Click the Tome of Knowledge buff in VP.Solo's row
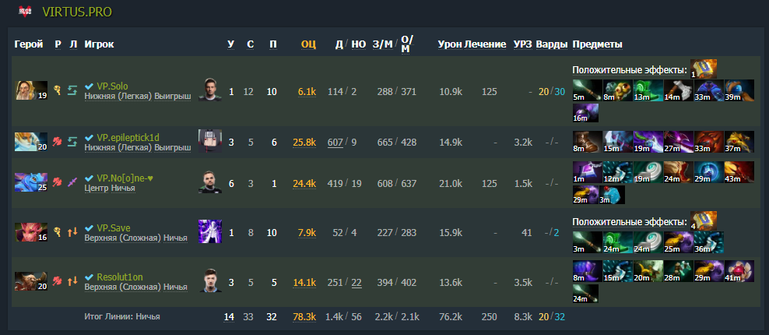The width and height of the screenshot is (769, 335). (704, 69)
